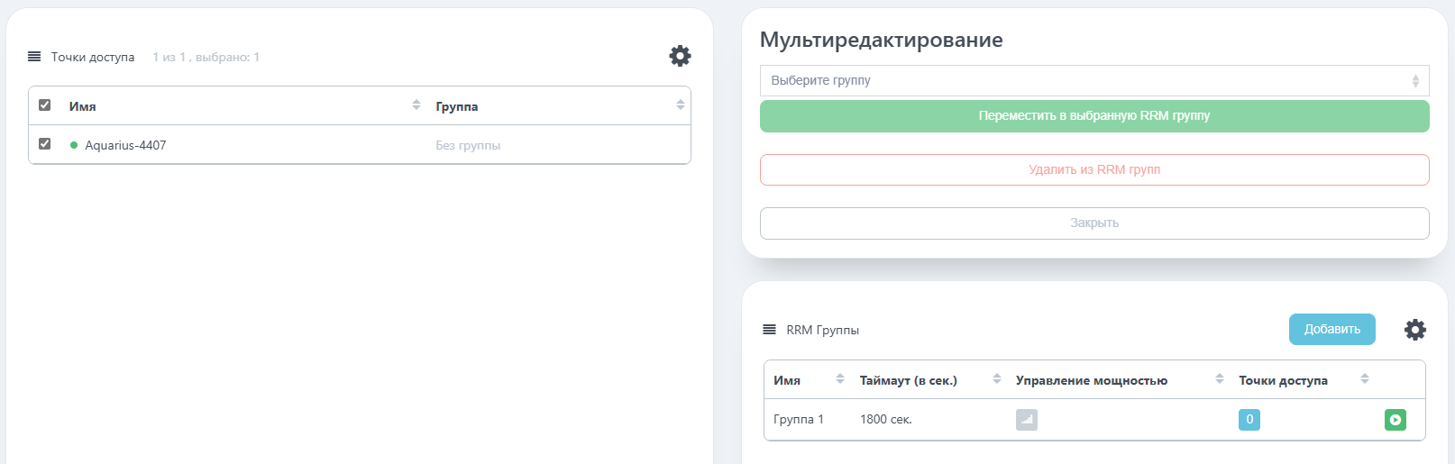Sort access points by Группа column
The height and width of the screenshot is (464, 1455).
click(681, 105)
